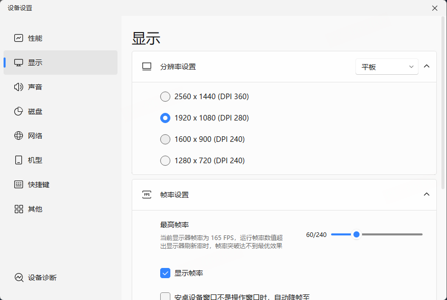447x300 pixels.
Task: Click the globe icon beside 网络
Action: 18,135
